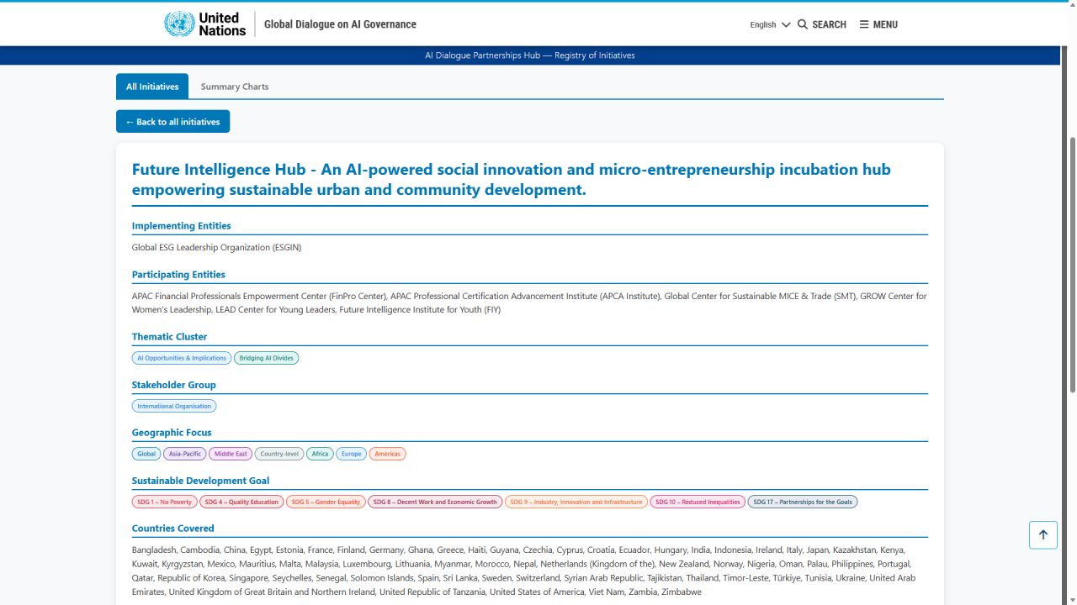Screen dimensions: 1077x605
Task: Select the Bridging AI Divides tag
Action: (x=266, y=358)
